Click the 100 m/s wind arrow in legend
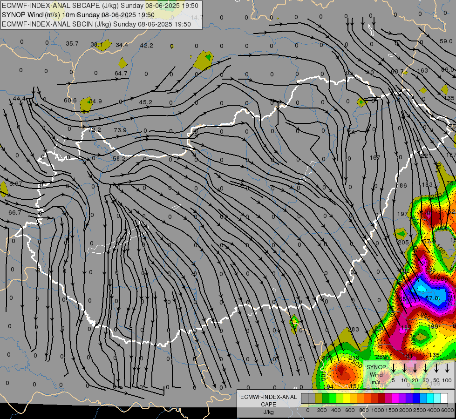 coord(447,368)
